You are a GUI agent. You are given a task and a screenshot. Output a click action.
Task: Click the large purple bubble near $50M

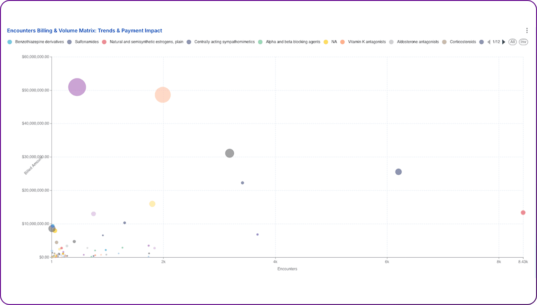pos(77,87)
